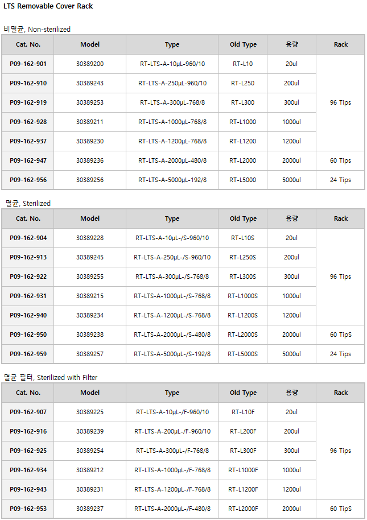The height and width of the screenshot is (520, 367).
Task: Click type RT-LTS-A-300µL-768/8
Action: [x=172, y=102]
